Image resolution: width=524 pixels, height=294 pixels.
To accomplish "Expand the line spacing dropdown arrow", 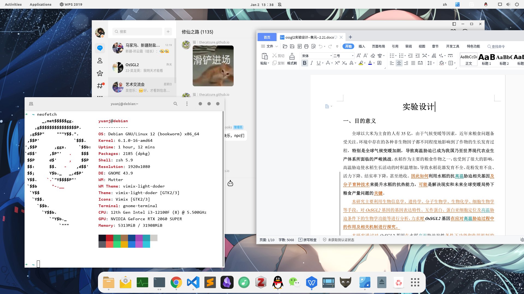I will tap(434, 63).
